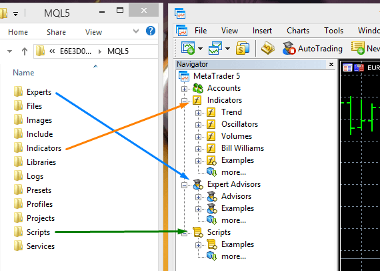Select the Scripts folder name in Explorer
The image size is (380, 271).
click(x=38, y=232)
